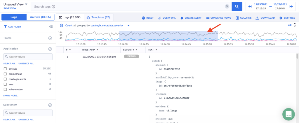The width and height of the screenshot is (299, 123).
Task: Switch to the Archive (BETA) tab
Action: (x=40, y=17)
